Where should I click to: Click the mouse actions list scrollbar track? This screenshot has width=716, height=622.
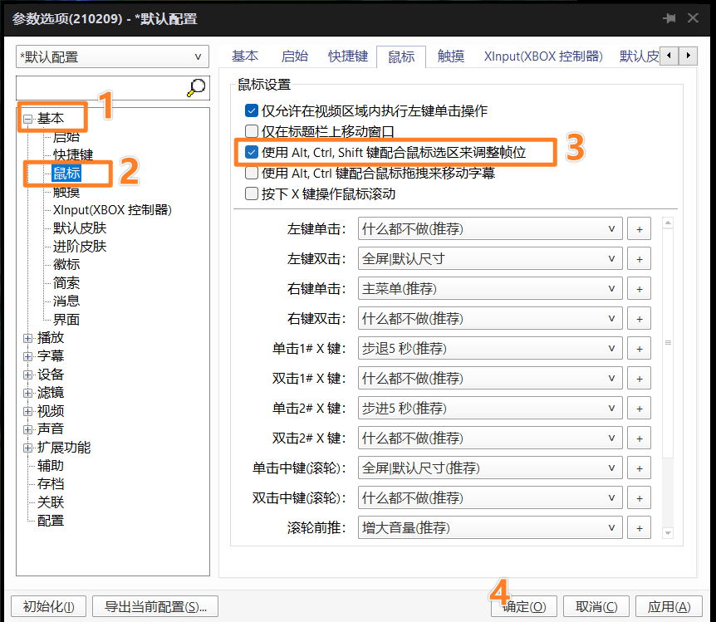click(668, 492)
